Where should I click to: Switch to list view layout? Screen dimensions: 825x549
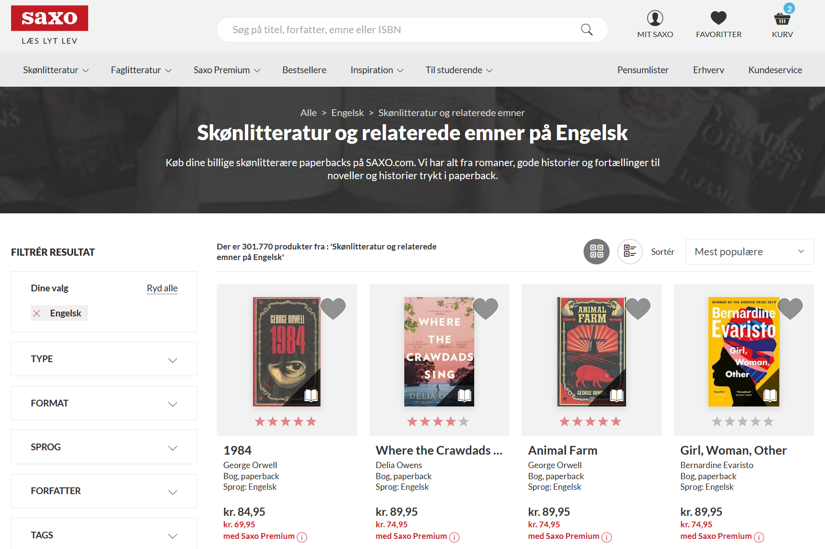630,251
